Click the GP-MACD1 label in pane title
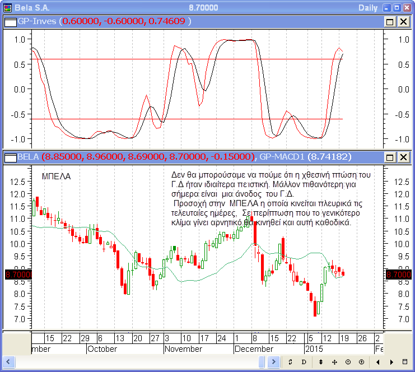This screenshot has width=415, height=372. pos(282,157)
